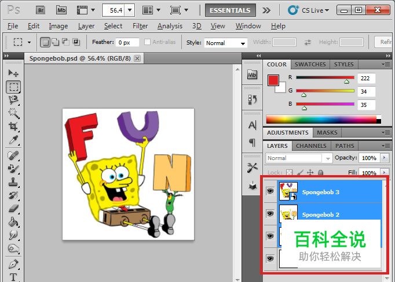Open the Layer menu
The height and width of the screenshot is (282, 395).
[86, 26]
